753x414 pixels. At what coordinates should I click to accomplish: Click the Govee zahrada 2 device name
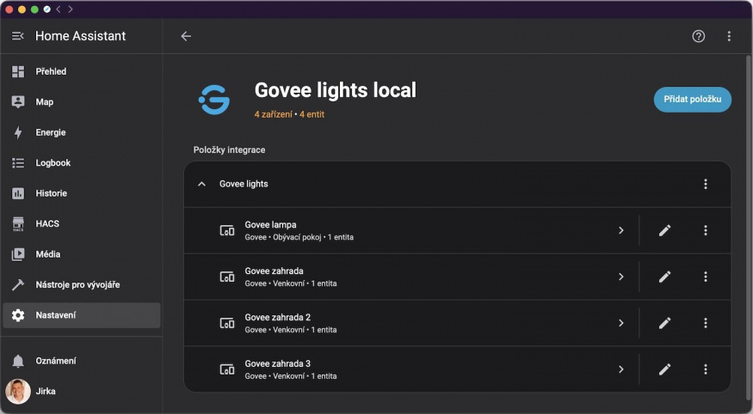[x=278, y=317]
